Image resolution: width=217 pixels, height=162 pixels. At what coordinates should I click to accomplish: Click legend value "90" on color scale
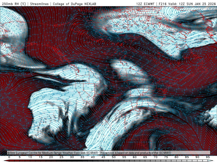197,157
